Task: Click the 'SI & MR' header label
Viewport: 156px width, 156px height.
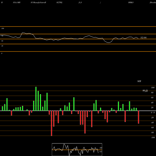Action: click(x=17, y=2)
